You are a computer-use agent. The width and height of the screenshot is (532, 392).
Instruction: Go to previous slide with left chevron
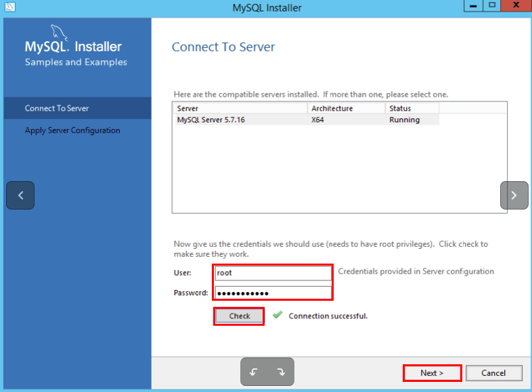point(20,195)
